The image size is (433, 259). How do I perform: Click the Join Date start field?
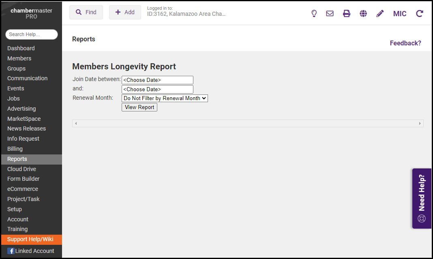click(157, 80)
